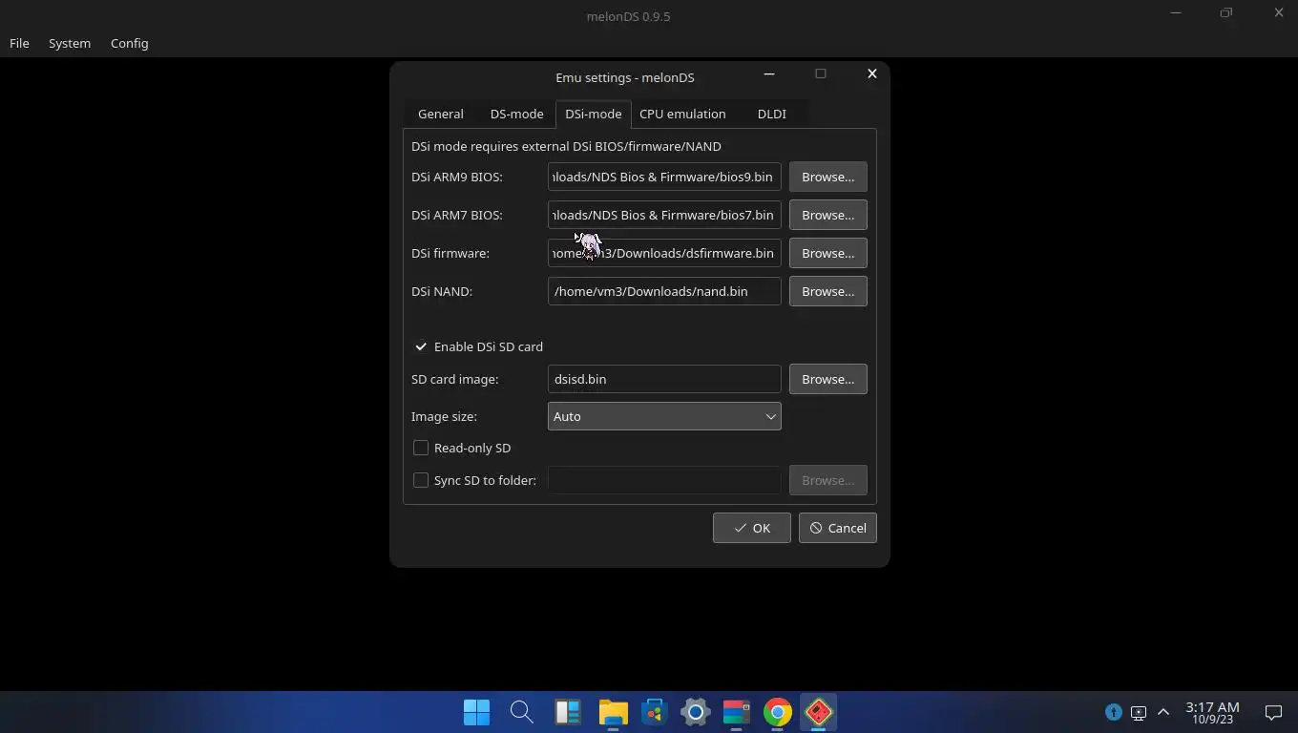This screenshot has width=1298, height=733.
Task: Click the SD card image field
Action: pyautogui.click(x=664, y=379)
